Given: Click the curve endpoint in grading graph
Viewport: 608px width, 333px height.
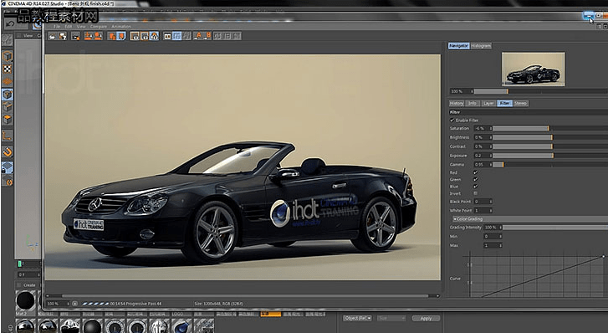Looking at the screenshot, I should point(603,256).
